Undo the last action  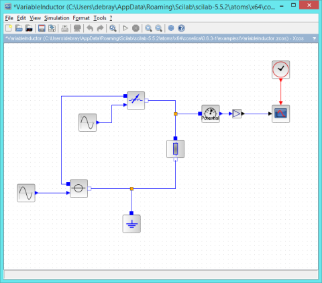90,28
